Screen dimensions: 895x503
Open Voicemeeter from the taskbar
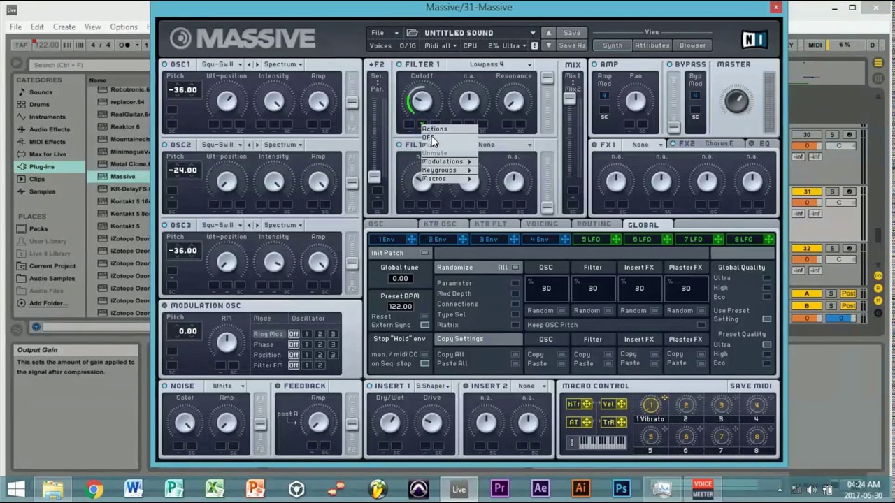click(x=702, y=489)
